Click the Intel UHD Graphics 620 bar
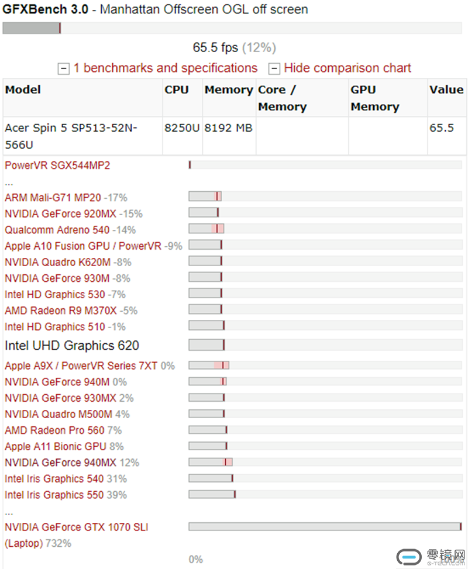This screenshot has width=468, height=569. coord(325,345)
